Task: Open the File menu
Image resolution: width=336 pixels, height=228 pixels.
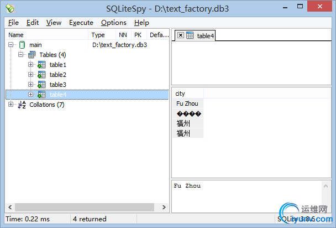Action: pyautogui.click(x=13, y=23)
